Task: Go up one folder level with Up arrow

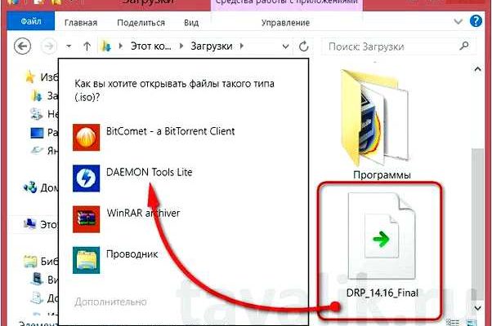Action: [x=87, y=46]
